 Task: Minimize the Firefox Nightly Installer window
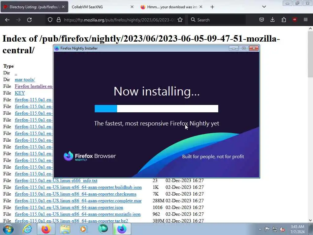pyautogui.click(x=234, y=48)
